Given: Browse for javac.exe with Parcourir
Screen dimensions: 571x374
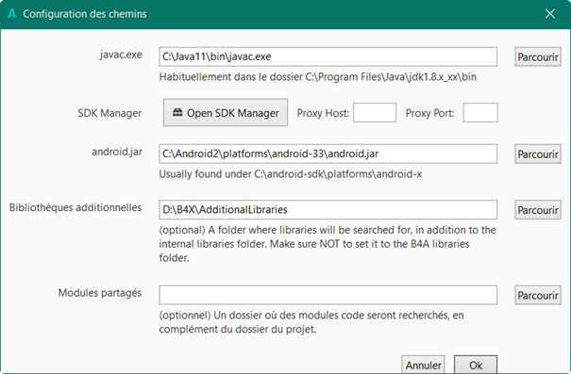Looking at the screenshot, I should (x=538, y=57).
